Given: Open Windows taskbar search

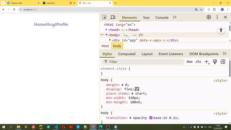Looking at the screenshot, I should (11, 127).
